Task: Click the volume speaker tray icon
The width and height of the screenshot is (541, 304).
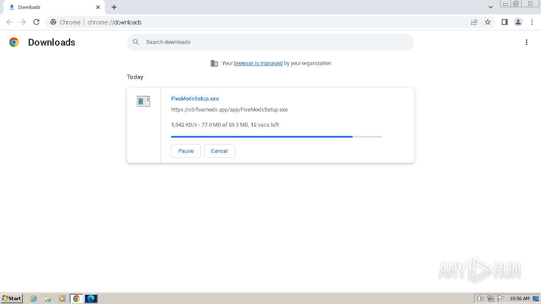Action: point(480,299)
